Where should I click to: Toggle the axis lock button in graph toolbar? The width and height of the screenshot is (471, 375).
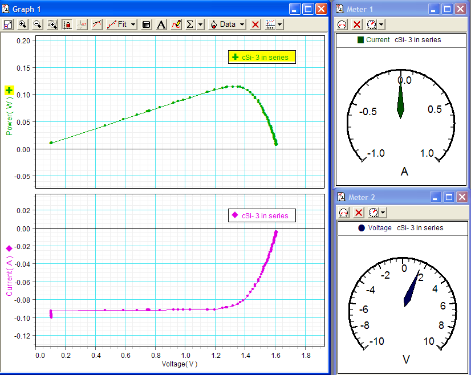click(67, 25)
